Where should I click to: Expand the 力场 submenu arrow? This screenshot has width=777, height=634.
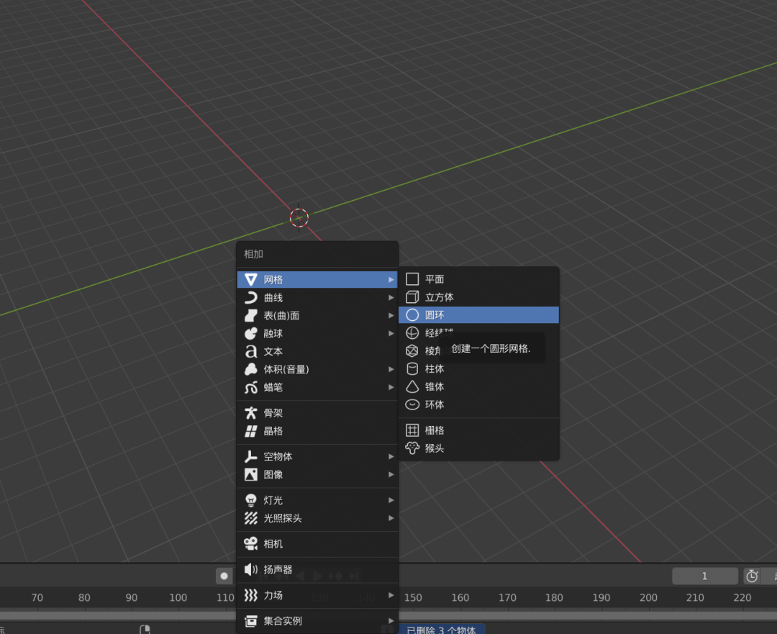391,595
